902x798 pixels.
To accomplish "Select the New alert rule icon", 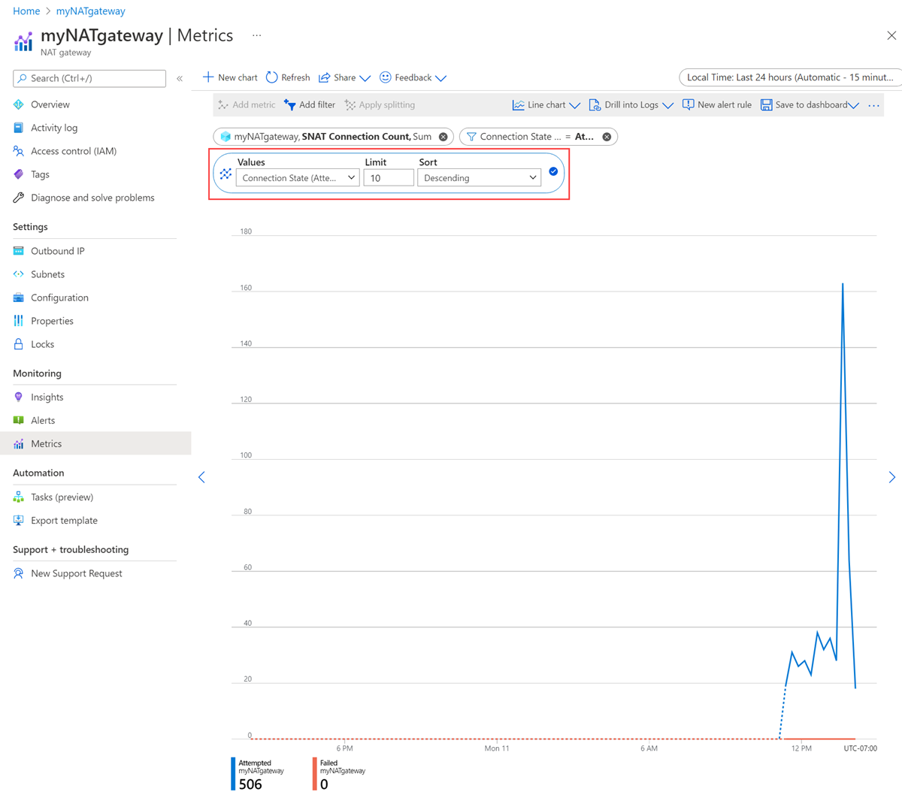I will pyautogui.click(x=687, y=104).
